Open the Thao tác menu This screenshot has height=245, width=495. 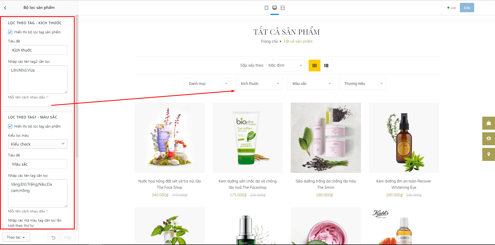click(x=16, y=237)
